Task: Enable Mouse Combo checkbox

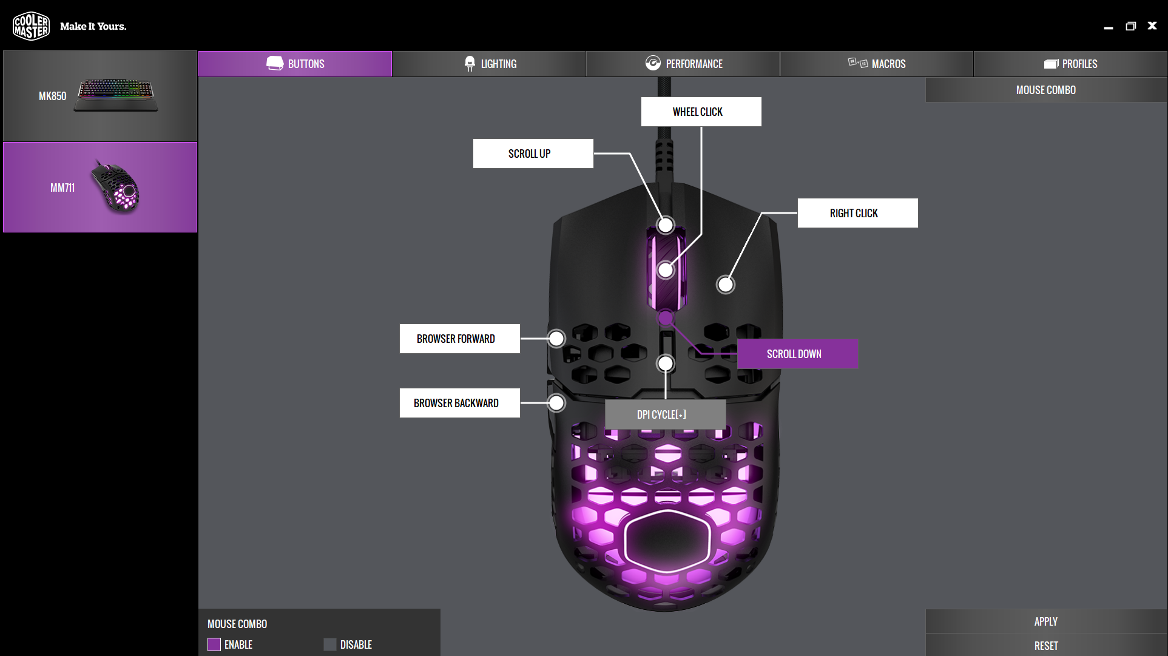Action: [214, 644]
